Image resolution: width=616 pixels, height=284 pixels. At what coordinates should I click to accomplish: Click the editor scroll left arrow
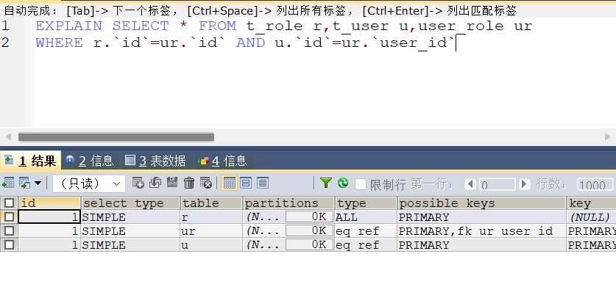pos(8,137)
